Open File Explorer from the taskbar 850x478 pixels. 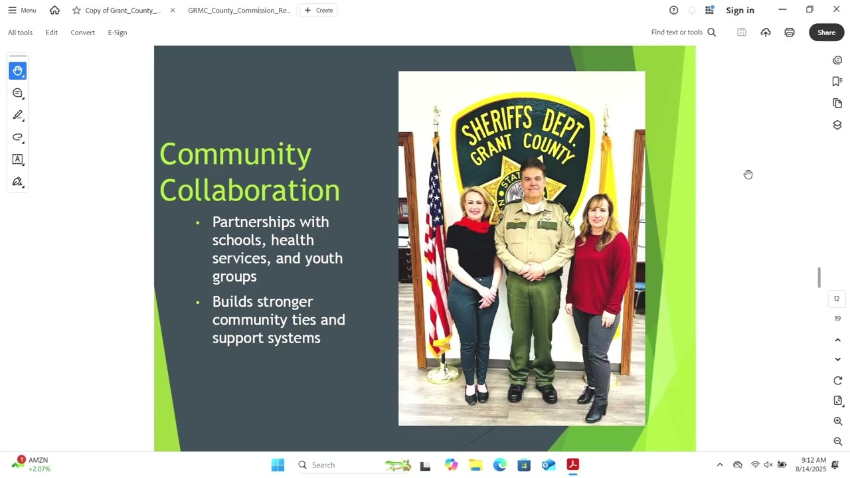coord(475,465)
